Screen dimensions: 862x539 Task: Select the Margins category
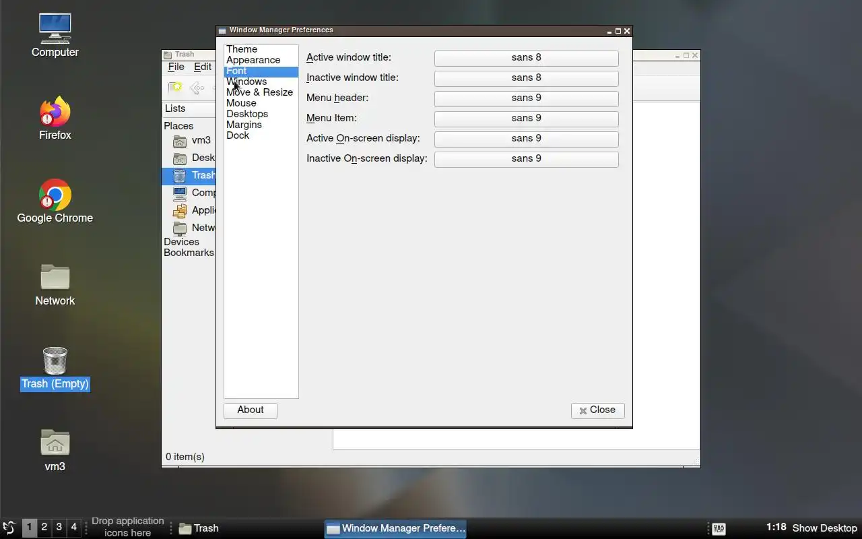[x=261, y=125]
